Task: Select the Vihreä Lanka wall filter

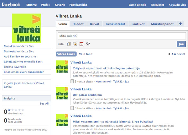Action: coord(66,54)
